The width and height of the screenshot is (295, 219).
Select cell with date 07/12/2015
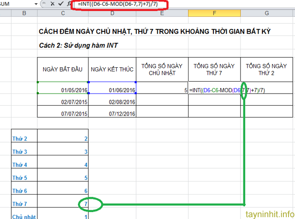pyautogui.click(x=112, y=113)
